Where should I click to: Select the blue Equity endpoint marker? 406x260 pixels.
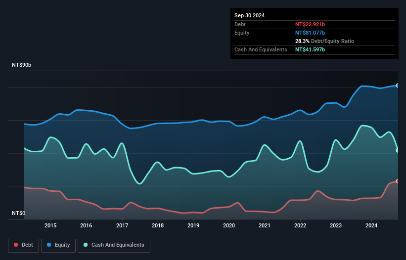[398, 86]
